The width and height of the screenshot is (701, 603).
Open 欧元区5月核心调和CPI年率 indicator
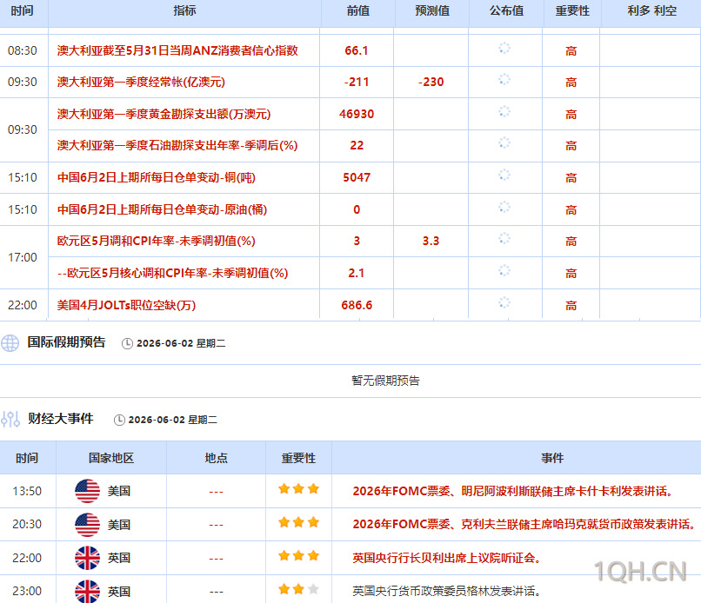pyautogui.click(x=172, y=273)
